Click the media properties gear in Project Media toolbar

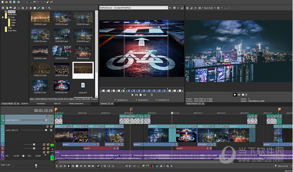23,8
